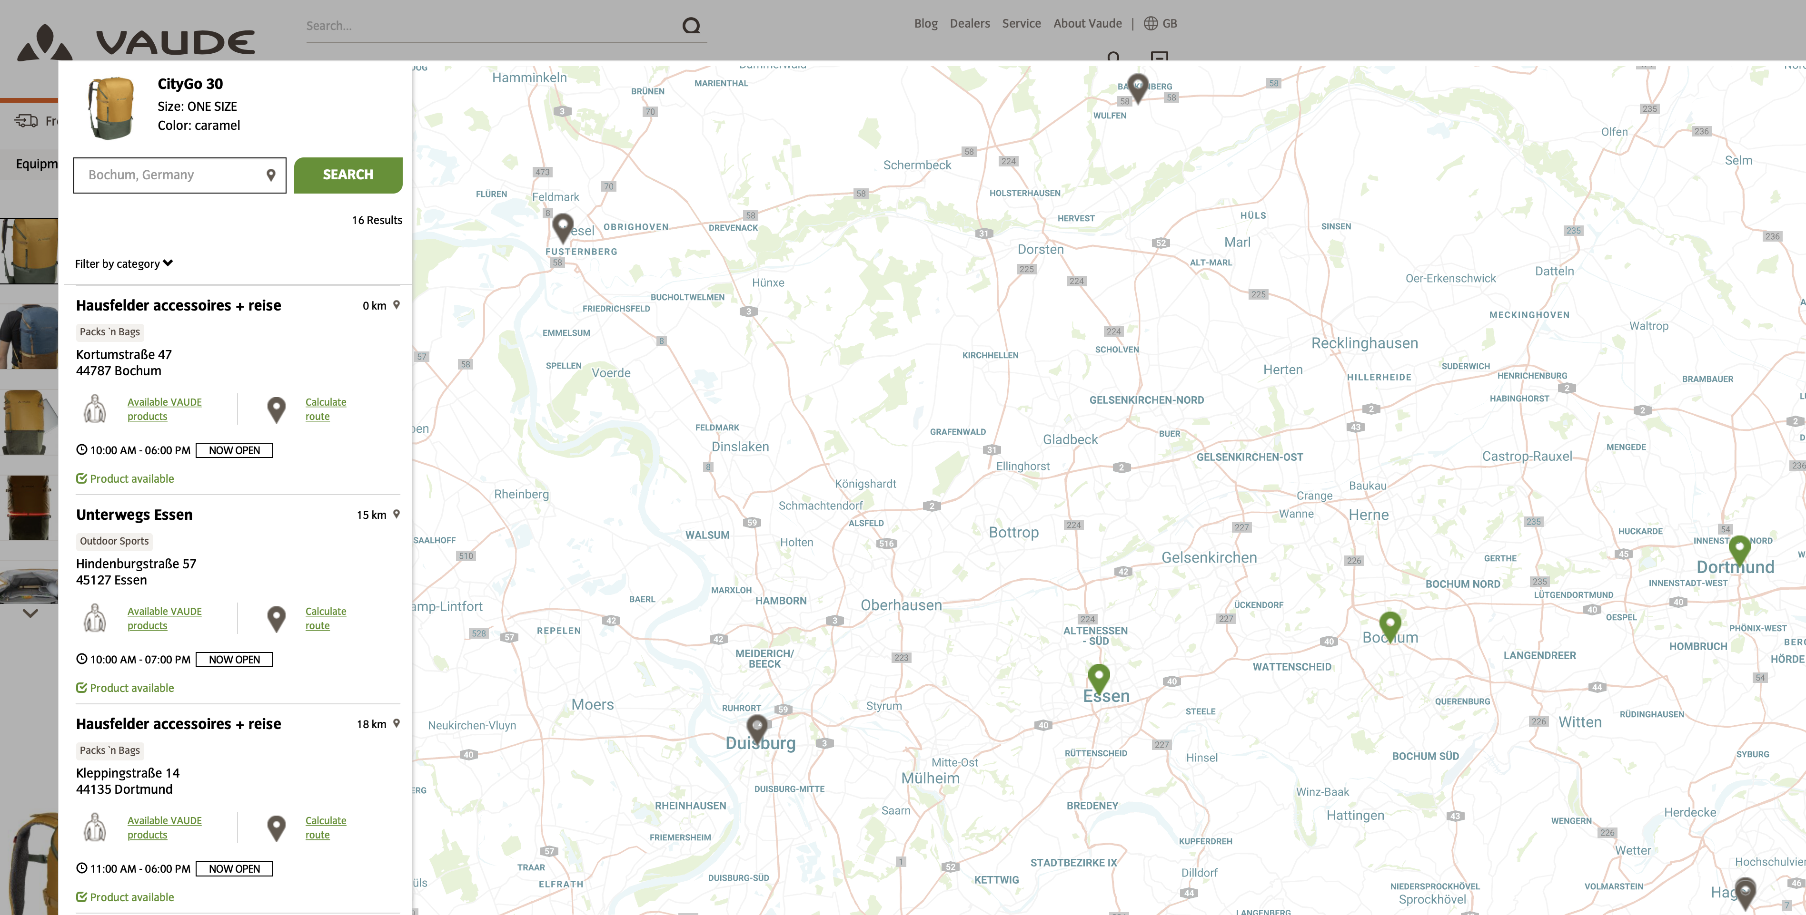Click the Unterwegs Essen store title
Screen dimensions: 1806x915
tap(134, 515)
